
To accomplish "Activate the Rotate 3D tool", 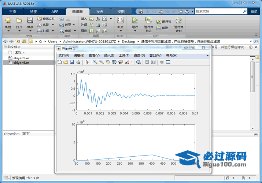I will 114,62.
